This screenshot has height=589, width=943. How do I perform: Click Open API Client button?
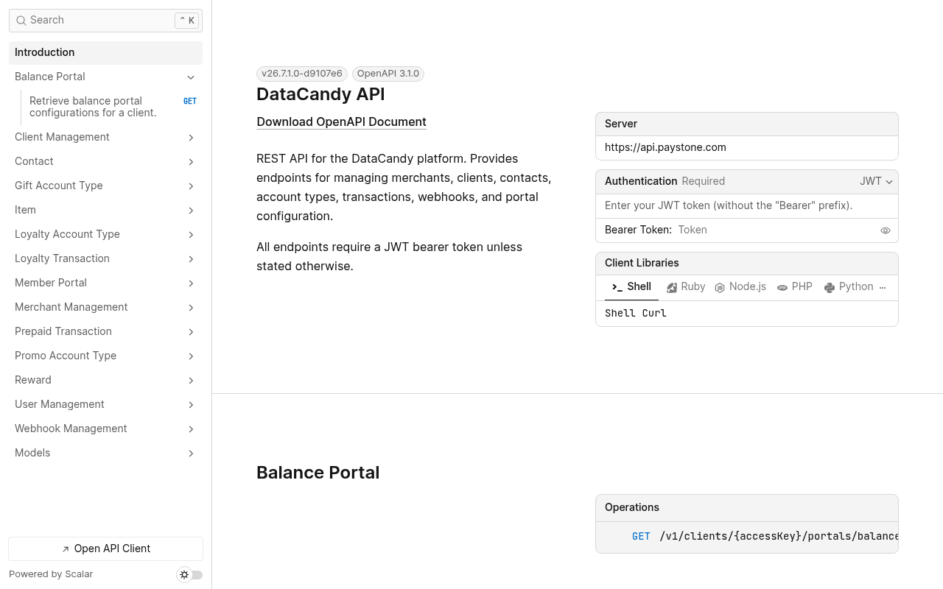click(x=105, y=549)
